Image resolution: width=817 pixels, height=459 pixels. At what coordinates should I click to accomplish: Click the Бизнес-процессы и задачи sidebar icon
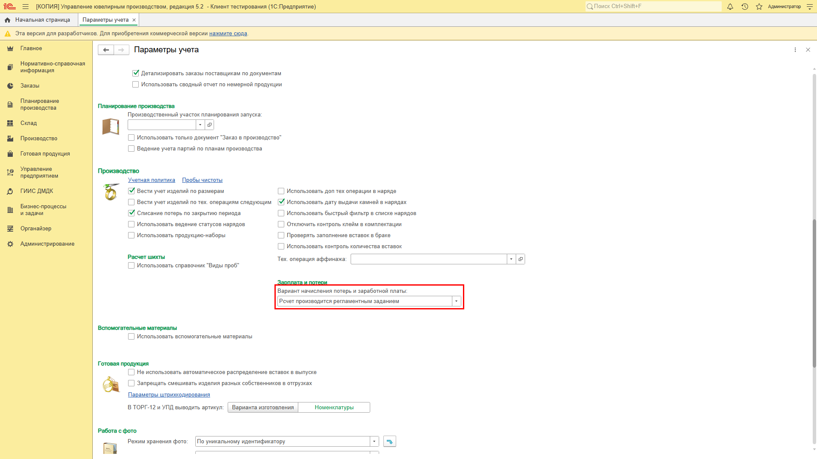(x=10, y=210)
